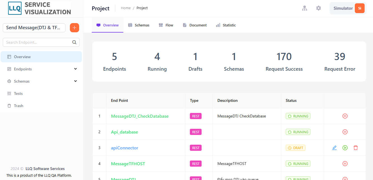Delete the apiConnector endpoint
The width and height of the screenshot is (373, 180).
pyautogui.click(x=356, y=148)
